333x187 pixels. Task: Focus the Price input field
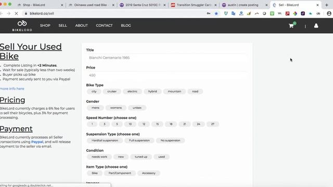pyautogui.click(x=167, y=75)
